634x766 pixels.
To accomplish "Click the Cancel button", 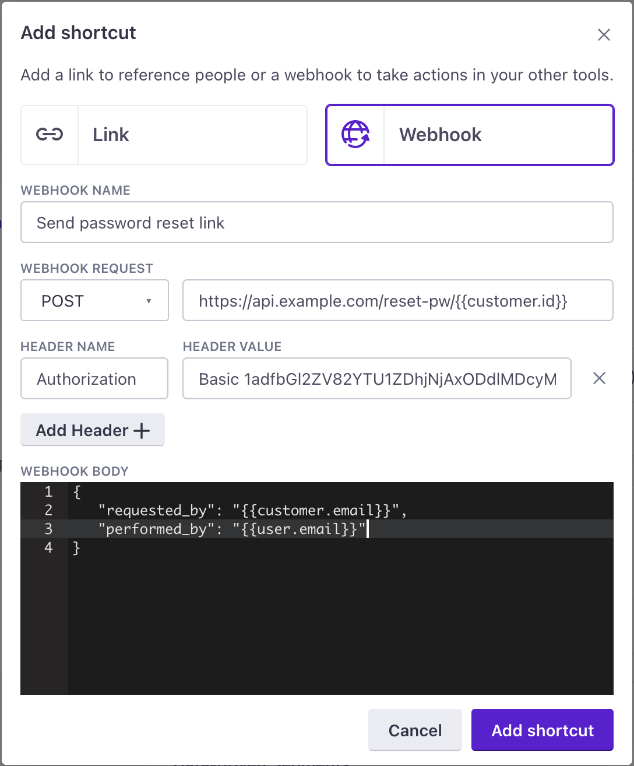I will [x=415, y=730].
